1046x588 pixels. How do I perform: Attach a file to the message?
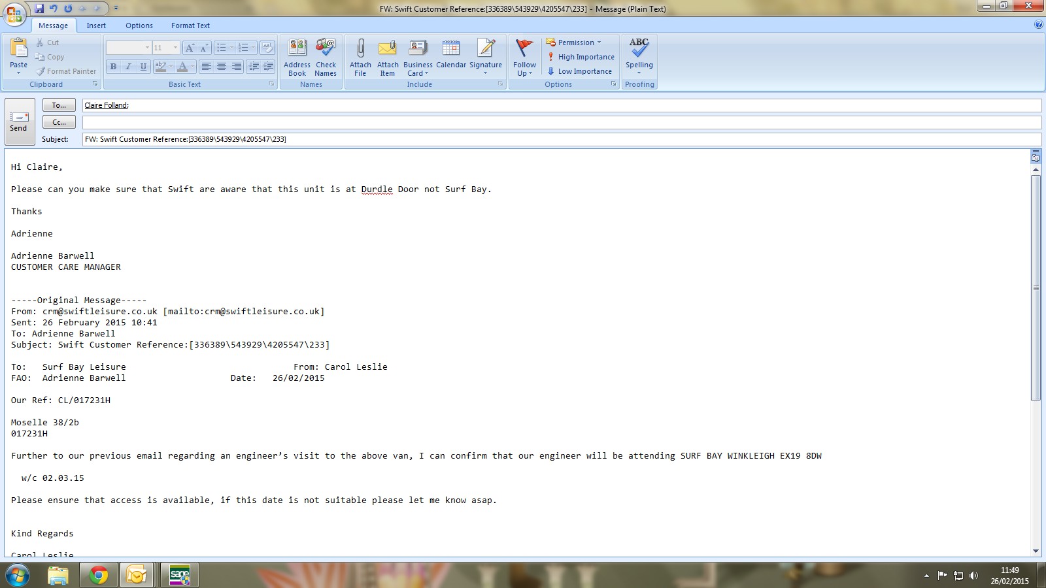(x=360, y=57)
